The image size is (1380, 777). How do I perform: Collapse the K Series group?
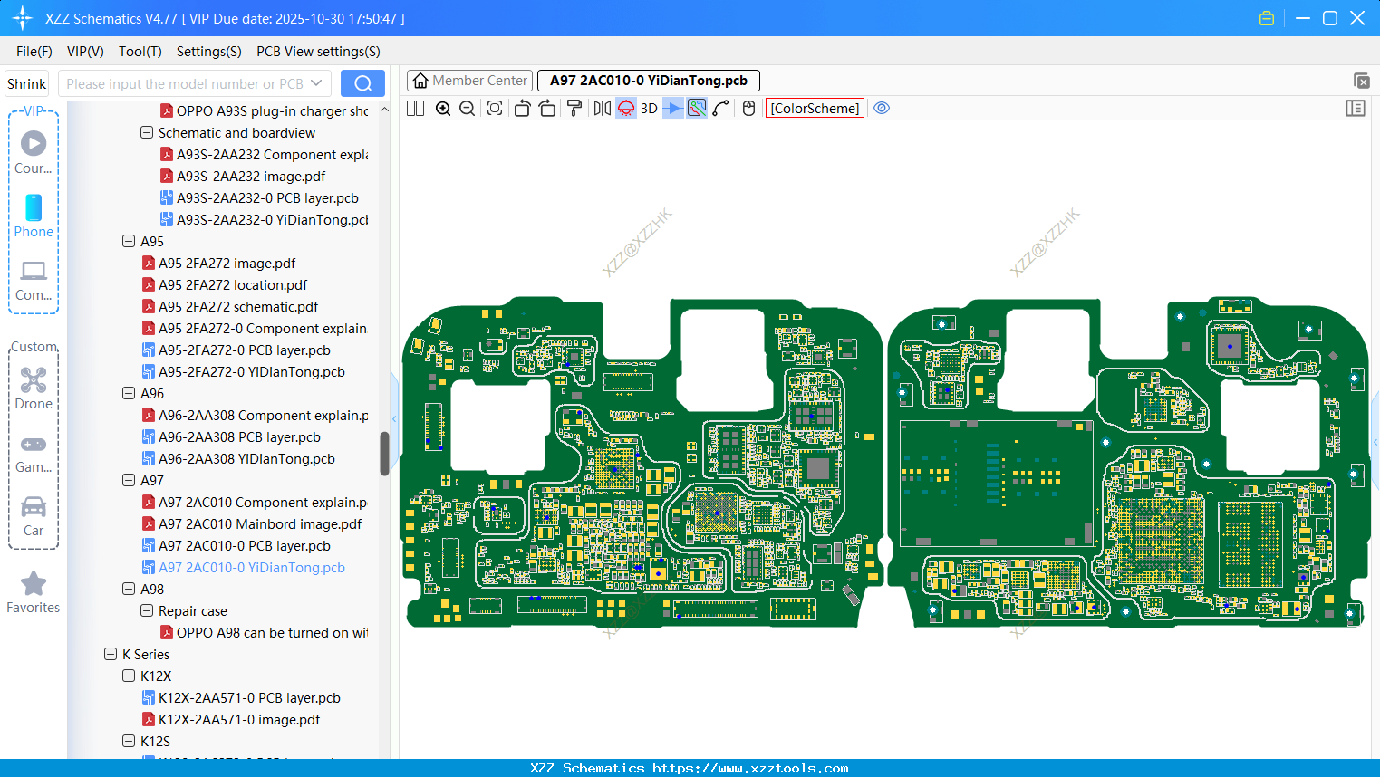(x=109, y=654)
